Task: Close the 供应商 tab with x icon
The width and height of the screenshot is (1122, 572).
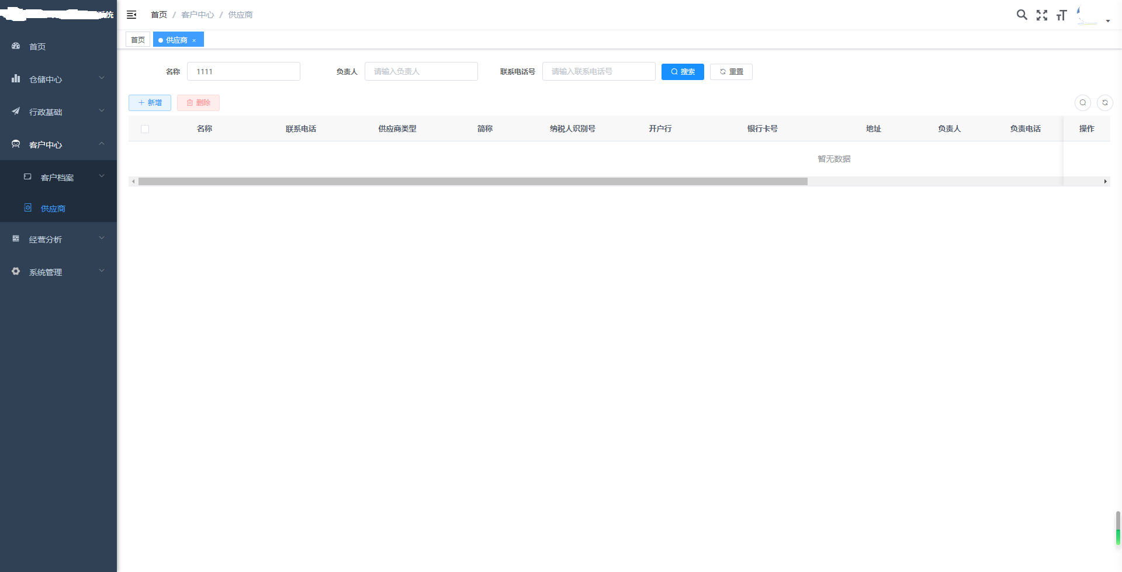Action: (x=194, y=40)
